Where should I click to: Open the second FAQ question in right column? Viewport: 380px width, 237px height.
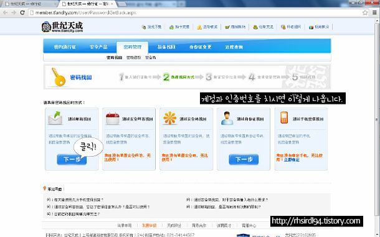coord(224,207)
